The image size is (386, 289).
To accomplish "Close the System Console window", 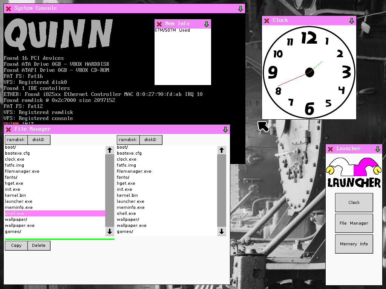I will pyautogui.click(x=9, y=9).
